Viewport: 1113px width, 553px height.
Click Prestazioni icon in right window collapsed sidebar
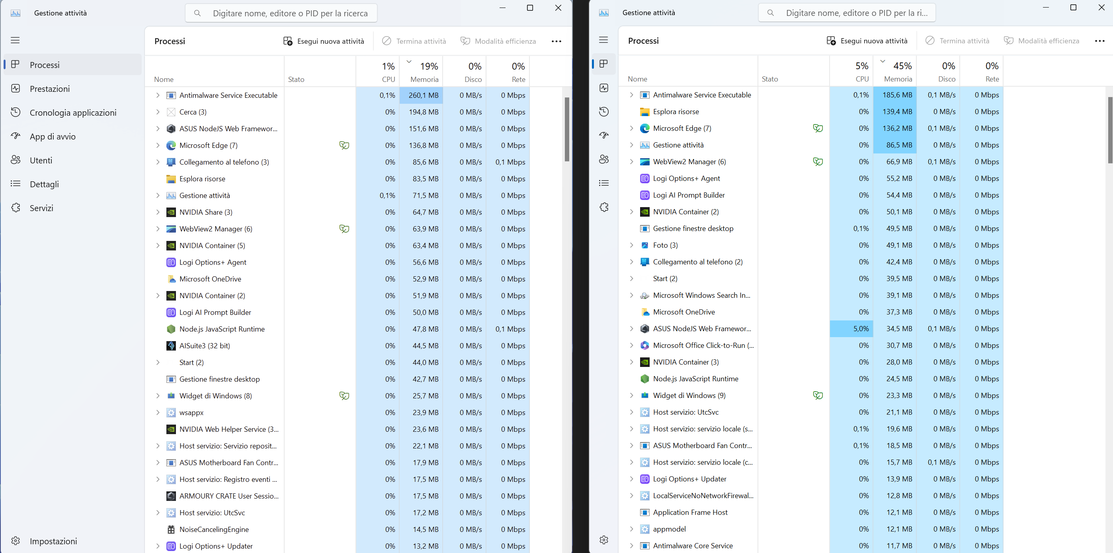pyautogui.click(x=604, y=88)
